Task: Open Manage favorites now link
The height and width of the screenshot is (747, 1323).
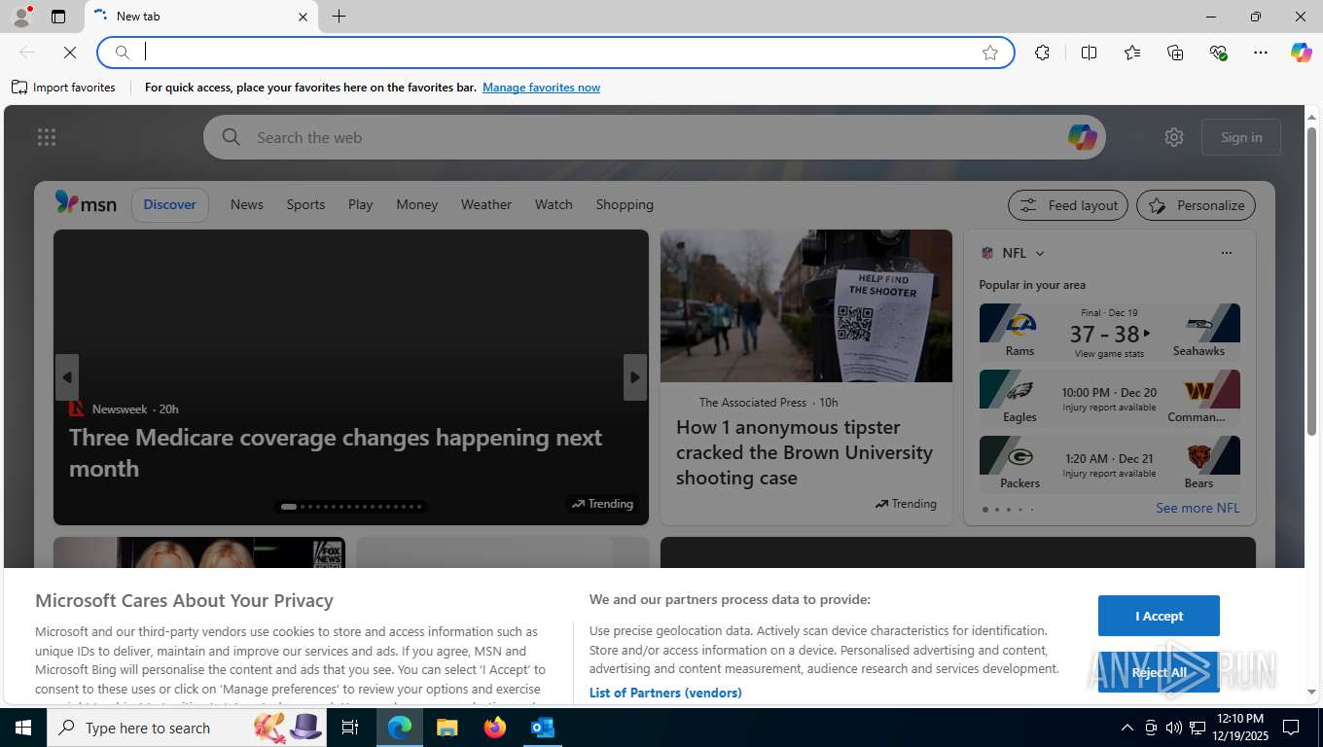Action: click(x=541, y=88)
